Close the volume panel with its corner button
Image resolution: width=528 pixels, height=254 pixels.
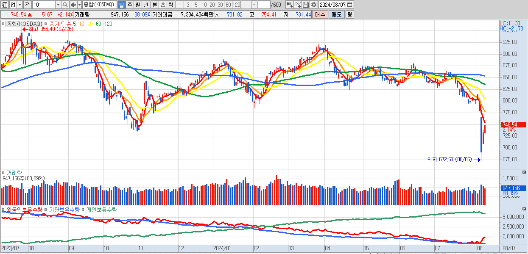524,172
